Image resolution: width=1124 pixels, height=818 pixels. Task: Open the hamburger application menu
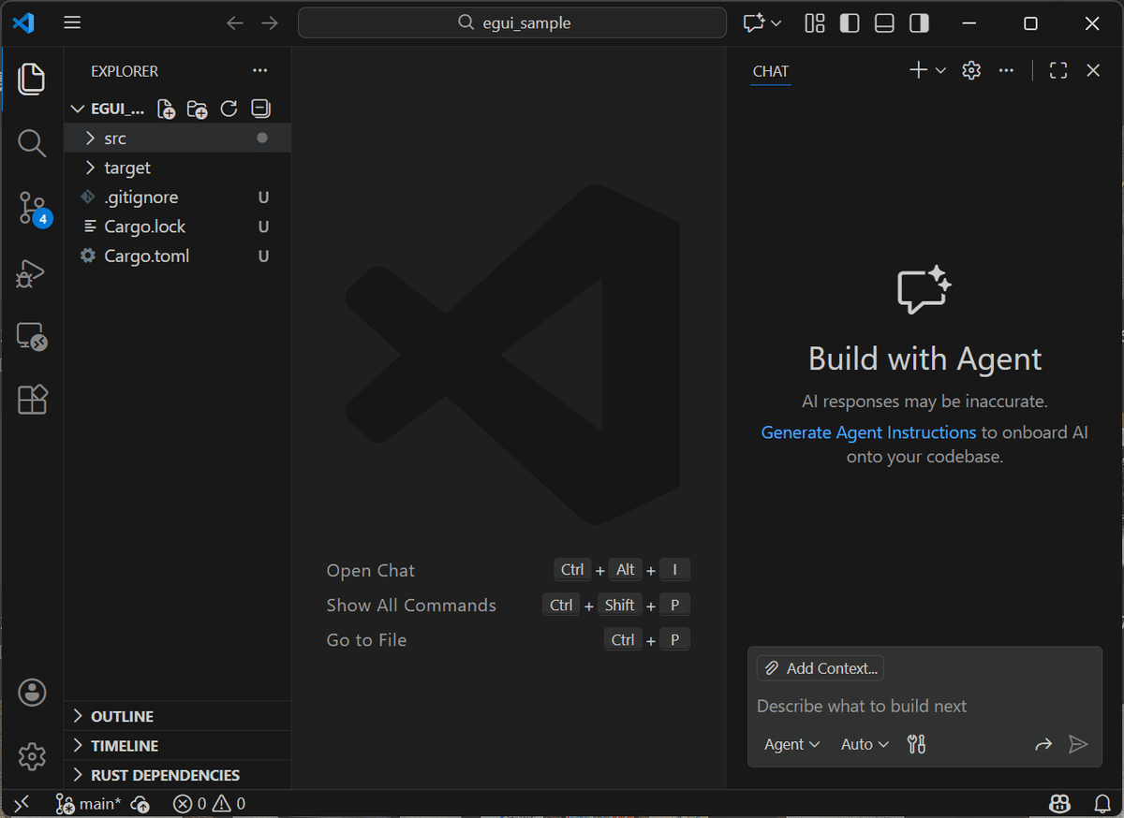(72, 23)
